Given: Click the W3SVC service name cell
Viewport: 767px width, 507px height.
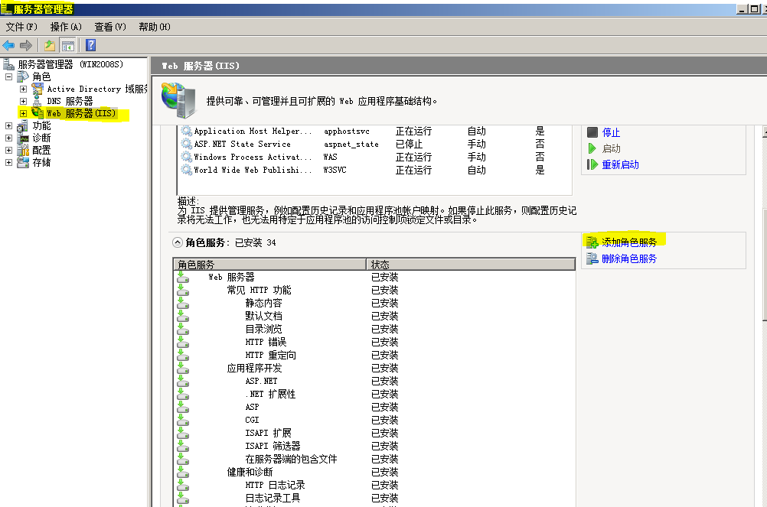Looking at the screenshot, I should click(x=335, y=170).
